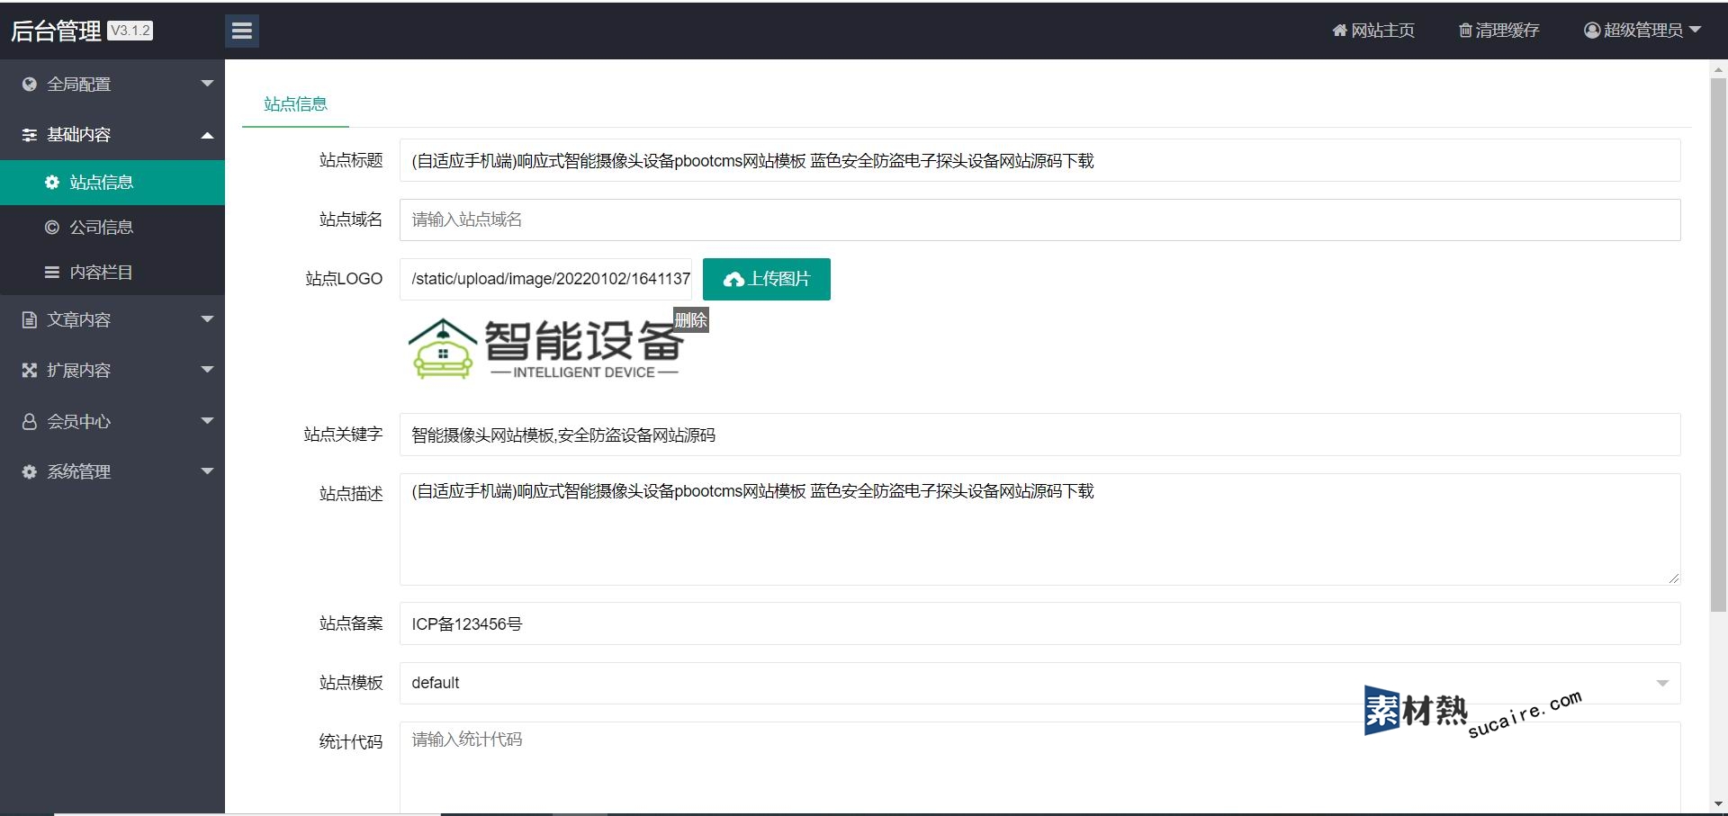Click the 智能设备 logo thumbnail
This screenshot has width=1728, height=816.
545,347
